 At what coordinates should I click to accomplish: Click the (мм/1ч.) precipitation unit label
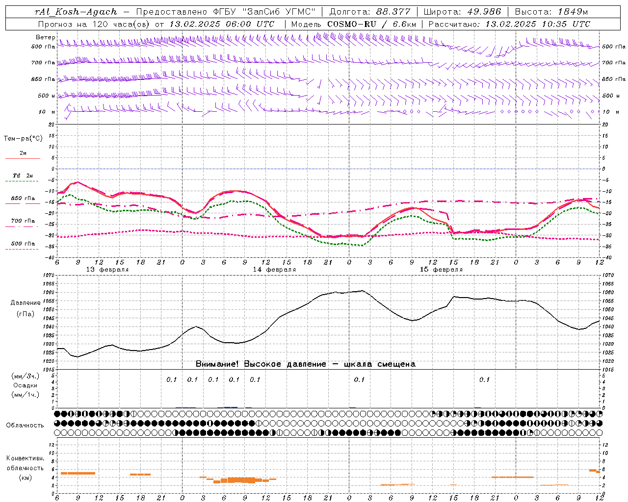[x=26, y=394]
